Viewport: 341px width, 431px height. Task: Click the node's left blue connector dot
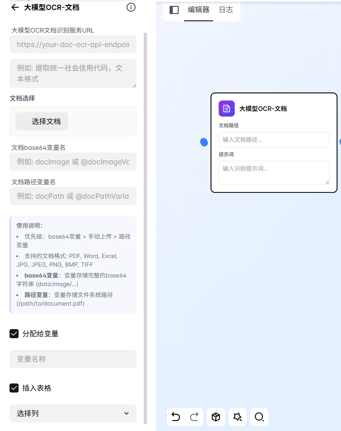pyautogui.click(x=204, y=142)
